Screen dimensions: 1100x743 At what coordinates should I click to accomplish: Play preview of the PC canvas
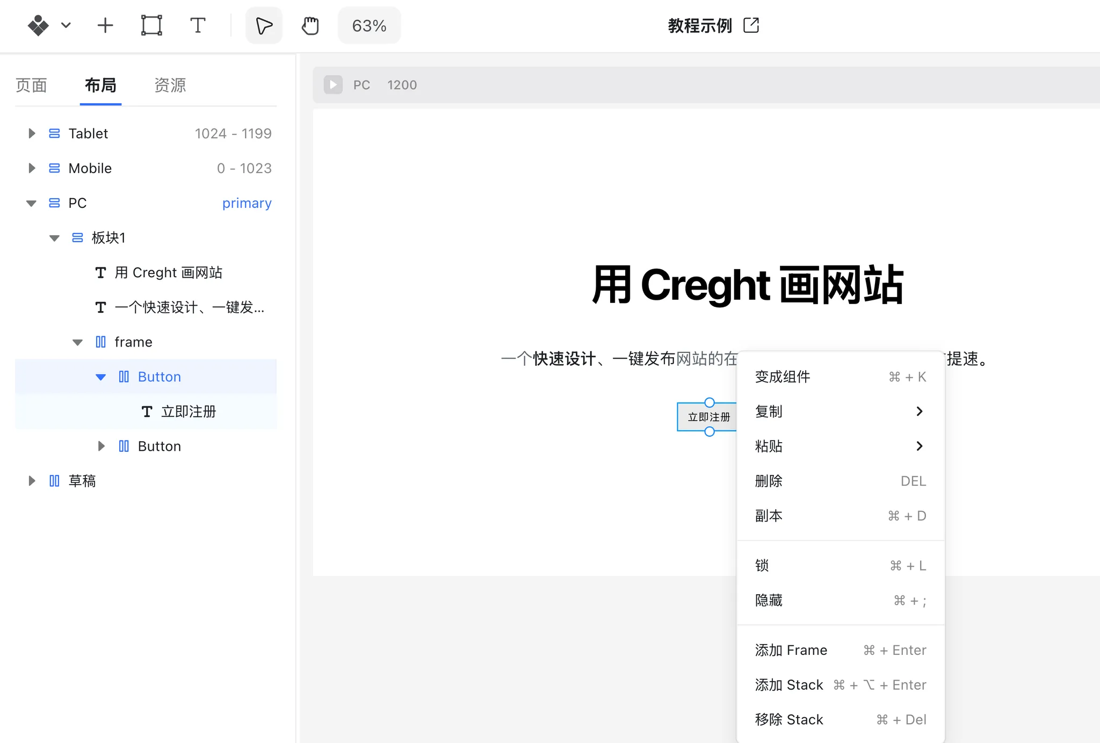333,85
